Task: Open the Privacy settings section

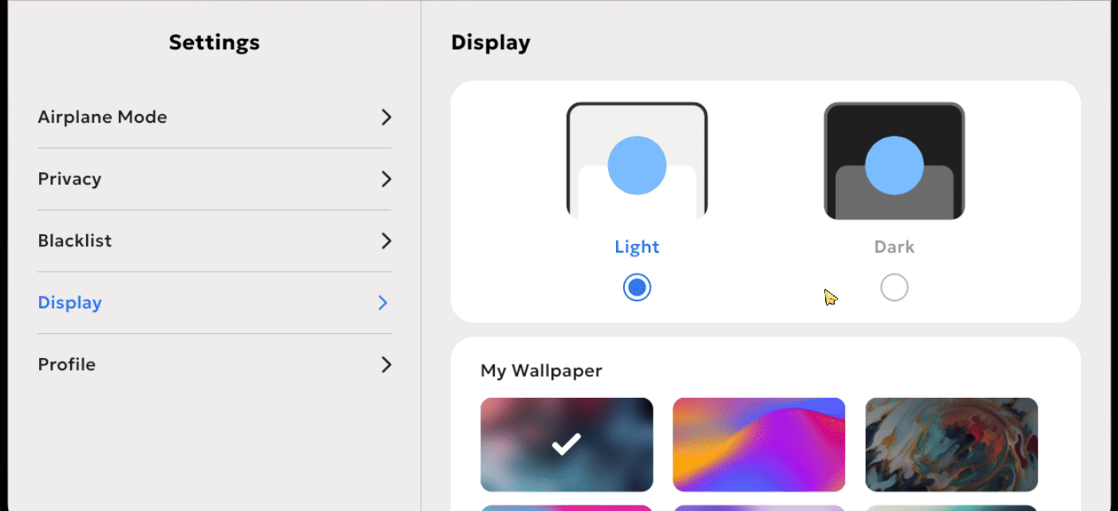Action: [x=215, y=179]
